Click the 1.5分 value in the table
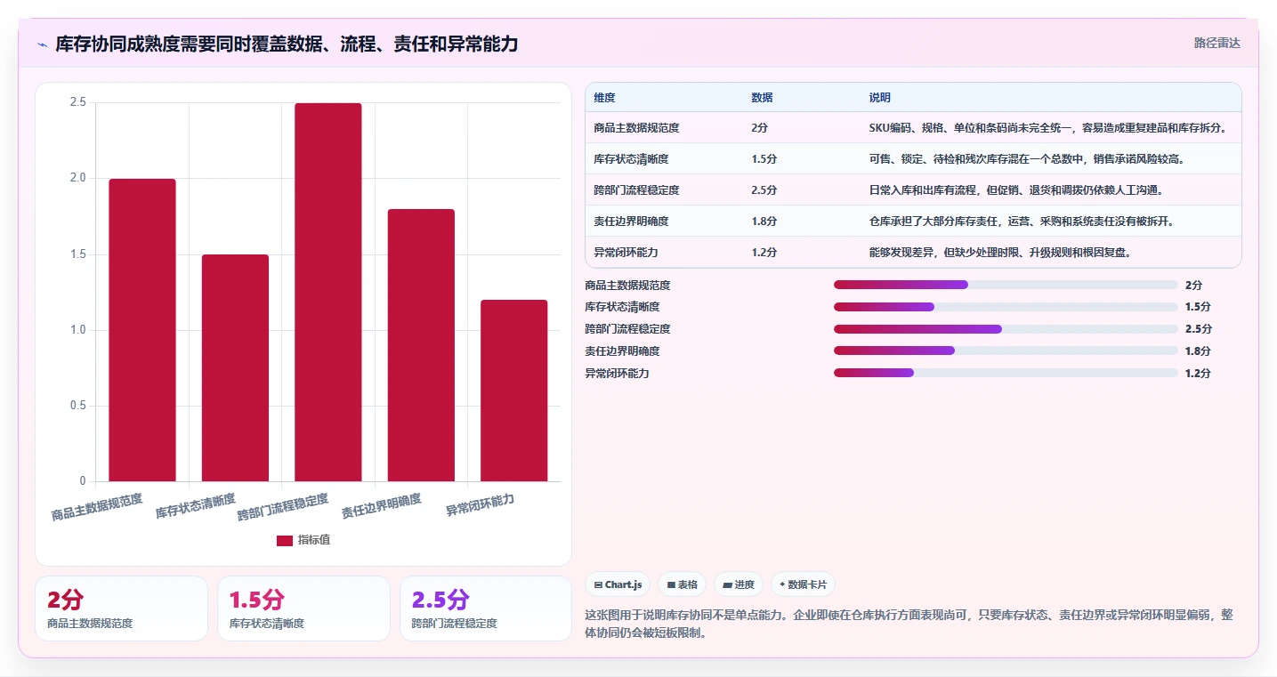Screen dimensions: 1277x677 click(764, 159)
